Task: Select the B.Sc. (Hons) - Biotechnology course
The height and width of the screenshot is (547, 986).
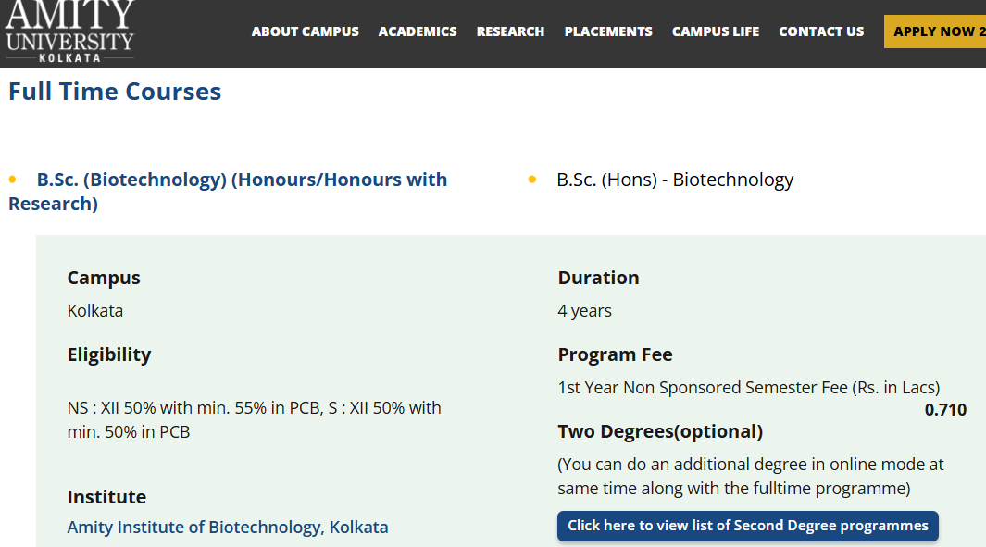Action: pos(675,180)
